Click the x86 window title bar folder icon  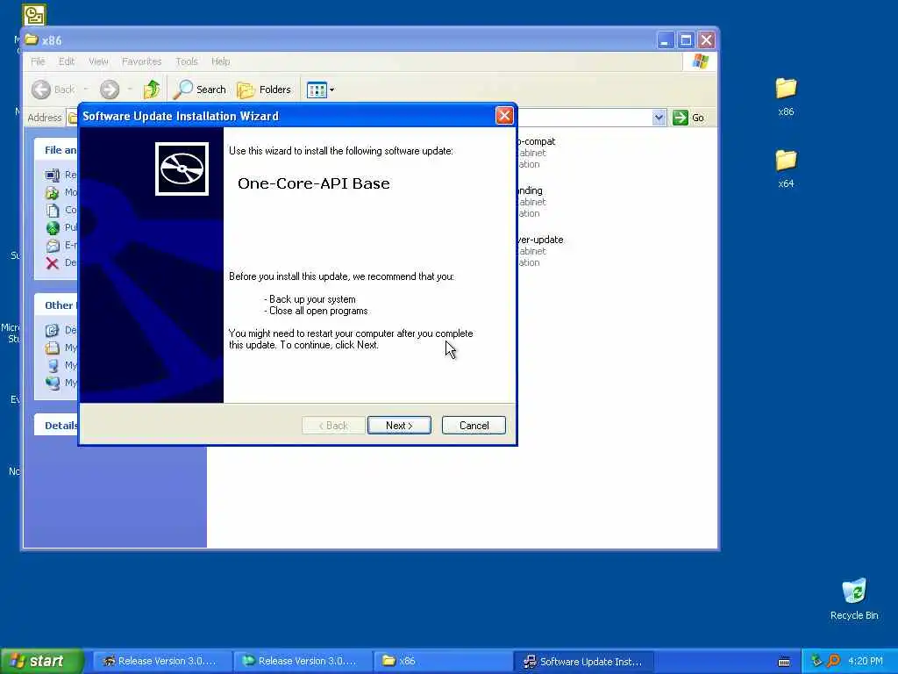coord(32,40)
